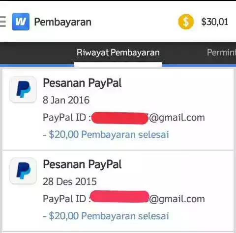Image resolution: width=236 pixels, height=233 pixels.
Task: Tap PayPal logo on 8 Jan 2016 entry
Action: click(x=23, y=90)
